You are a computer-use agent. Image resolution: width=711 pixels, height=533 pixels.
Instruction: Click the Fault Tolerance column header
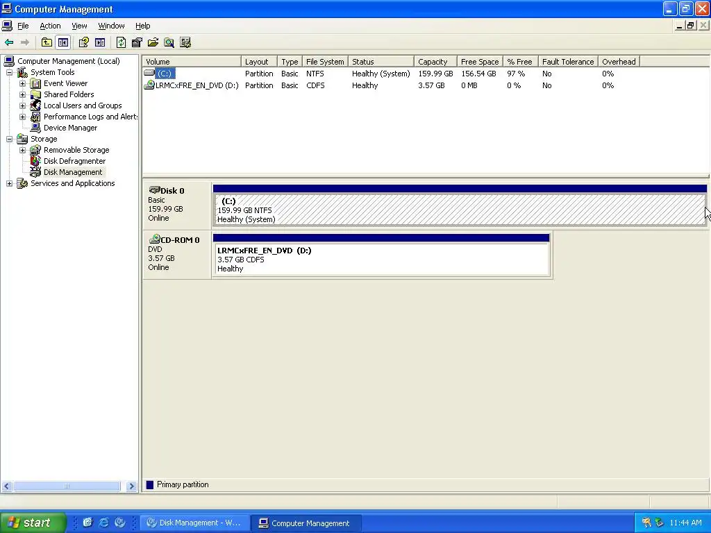pyautogui.click(x=568, y=62)
